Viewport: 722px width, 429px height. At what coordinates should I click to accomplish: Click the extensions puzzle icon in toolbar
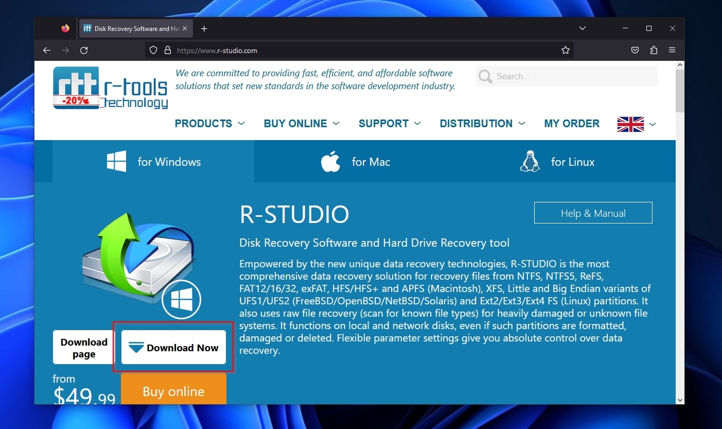click(654, 50)
